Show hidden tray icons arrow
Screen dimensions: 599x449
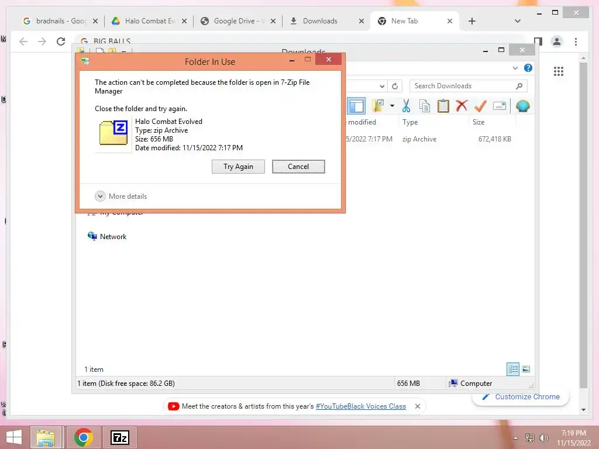coord(516,438)
